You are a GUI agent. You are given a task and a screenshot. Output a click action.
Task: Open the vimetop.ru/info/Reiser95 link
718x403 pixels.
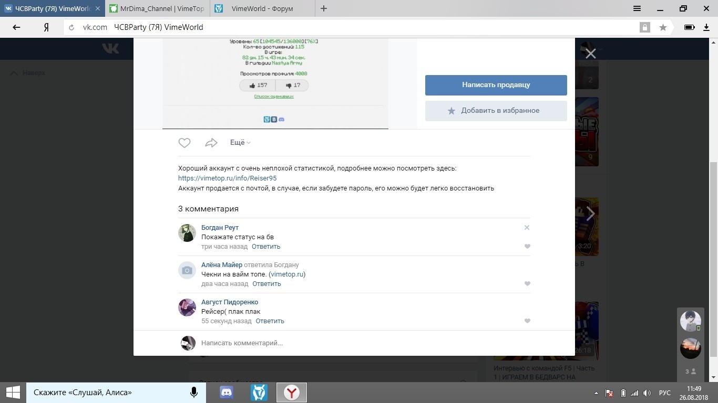228,178
